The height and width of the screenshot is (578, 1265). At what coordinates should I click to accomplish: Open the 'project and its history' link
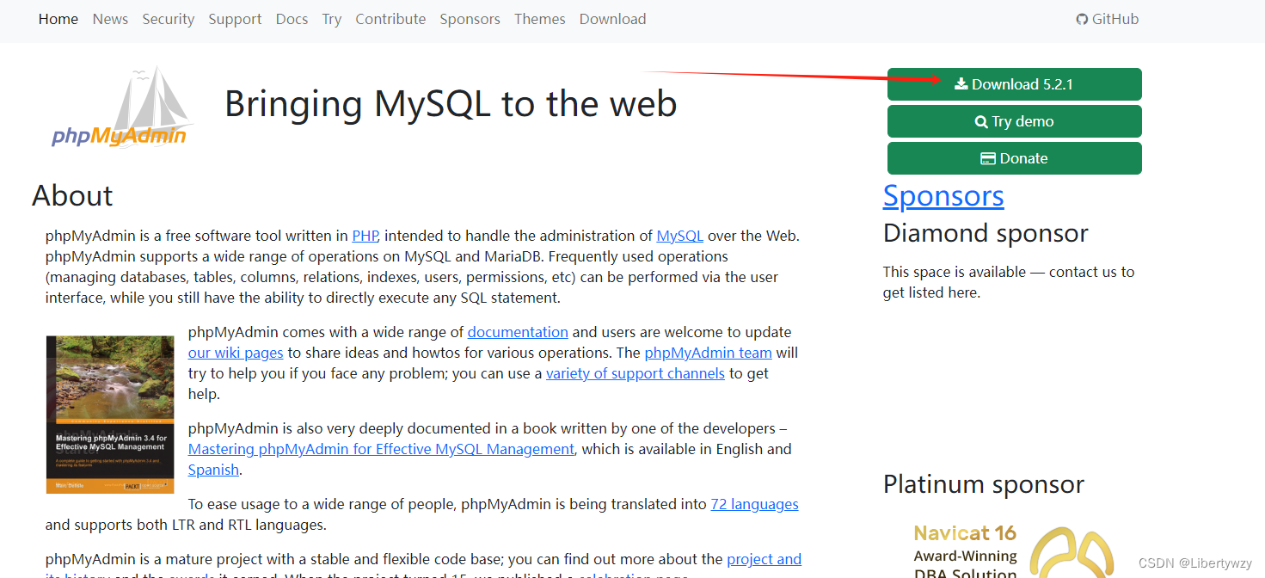(x=764, y=559)
